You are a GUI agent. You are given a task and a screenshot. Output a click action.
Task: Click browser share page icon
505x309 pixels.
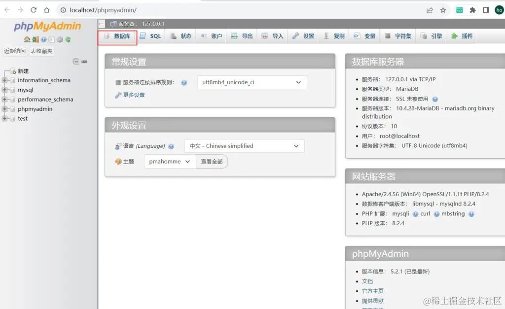point(430,10)
